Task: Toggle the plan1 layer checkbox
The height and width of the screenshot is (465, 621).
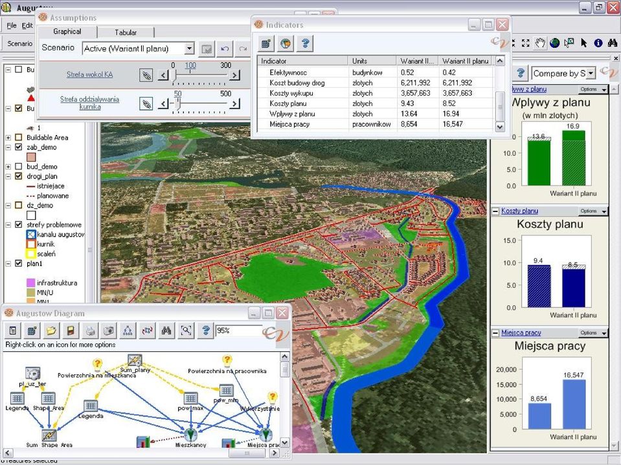Action: pyautogui.click(x=19, y=263)
